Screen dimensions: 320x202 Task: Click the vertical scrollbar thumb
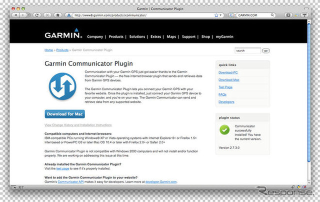pos(309,93)
